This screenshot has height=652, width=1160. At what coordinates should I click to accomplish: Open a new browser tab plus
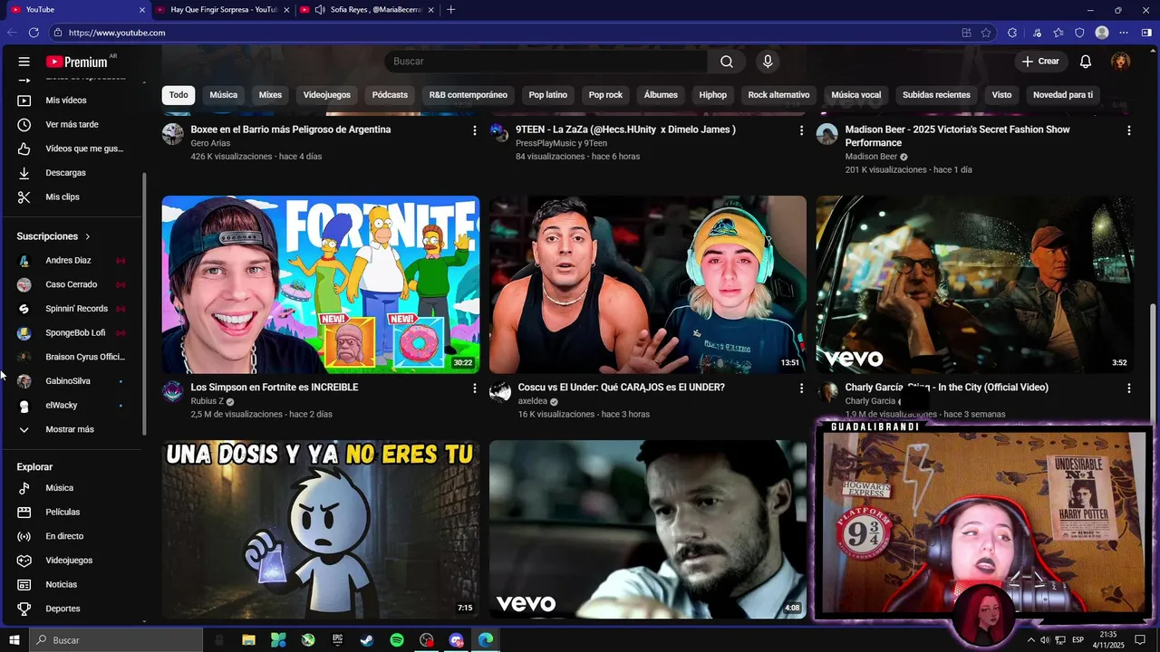click(x=451, y=10)
